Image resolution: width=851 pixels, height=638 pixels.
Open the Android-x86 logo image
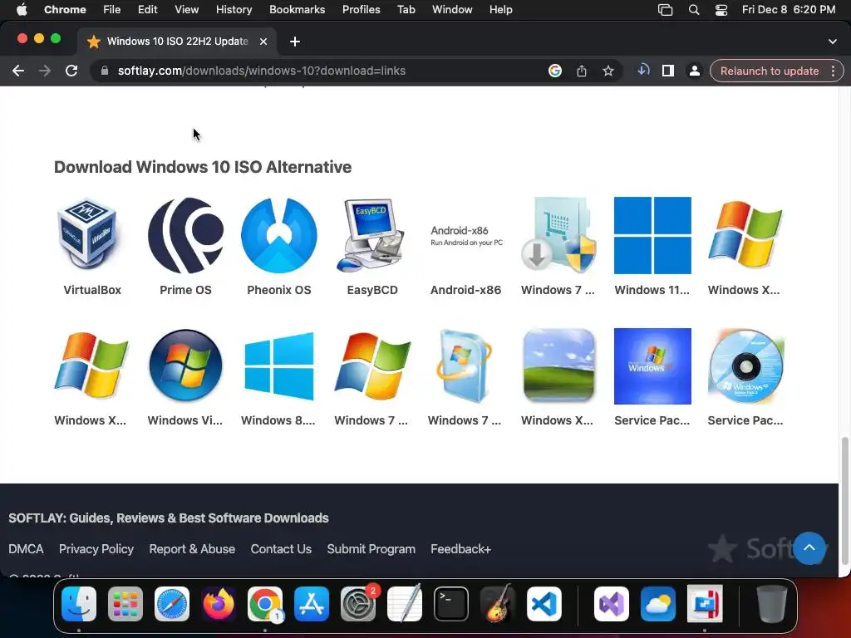coord(466,235)
